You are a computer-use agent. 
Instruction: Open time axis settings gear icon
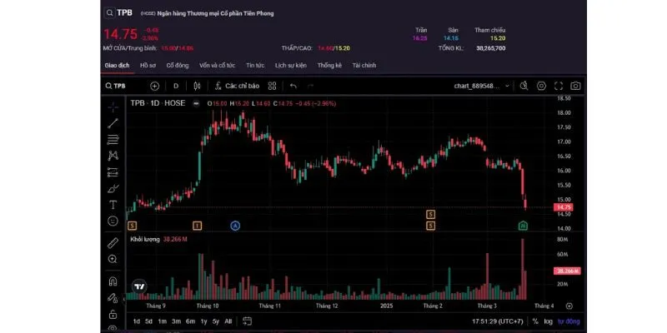point(569,306)
